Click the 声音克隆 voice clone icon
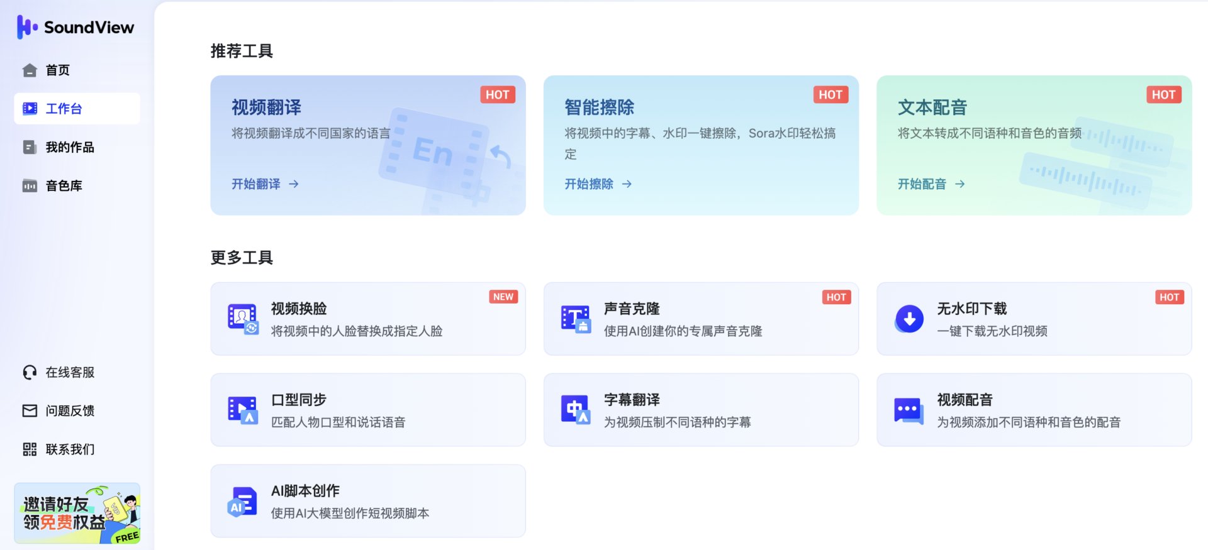This screenshot has height=550, width=1208. click(576, 319)
